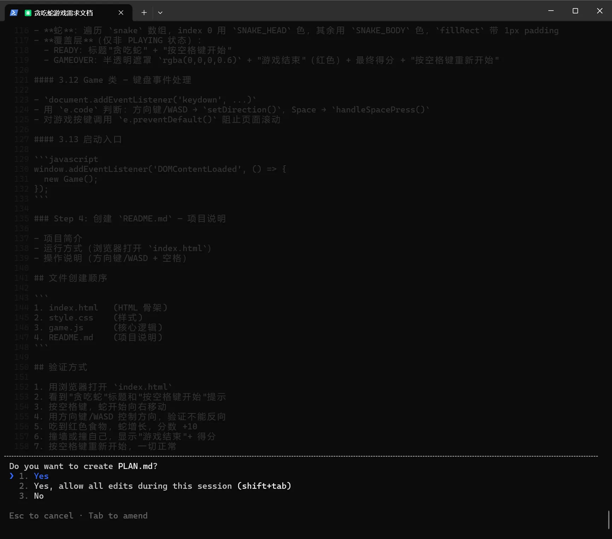
Task: Click the line starting "- **覆盖层**"
Action: 117,40
